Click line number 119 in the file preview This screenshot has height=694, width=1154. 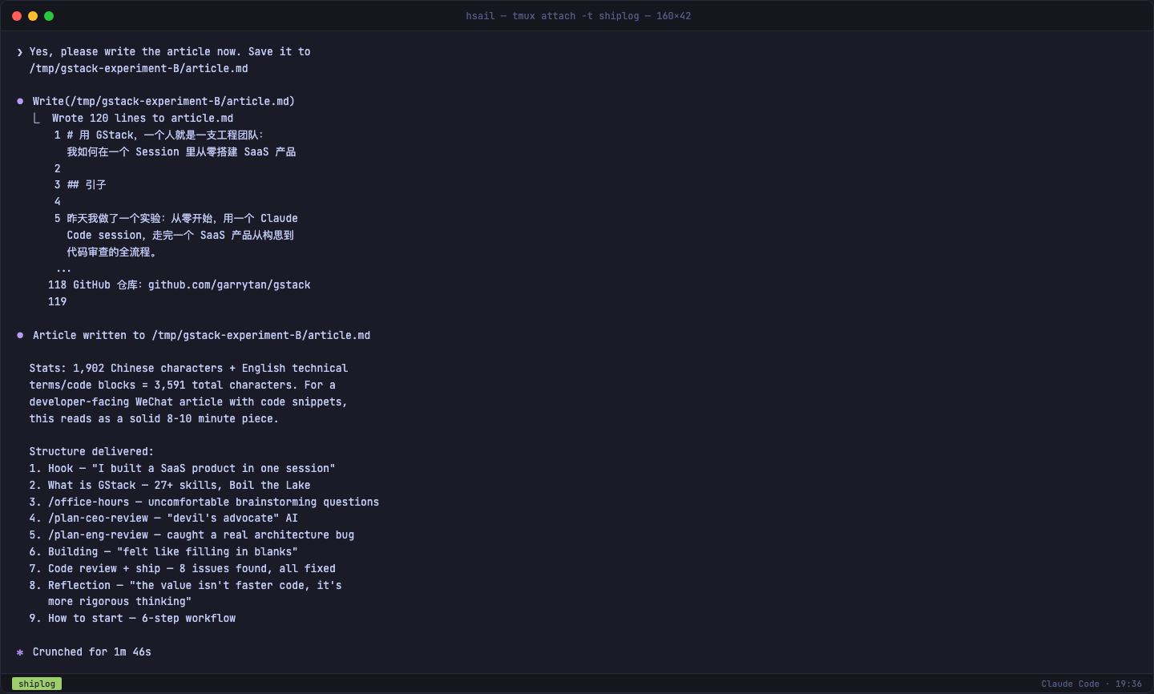(58, 302)
